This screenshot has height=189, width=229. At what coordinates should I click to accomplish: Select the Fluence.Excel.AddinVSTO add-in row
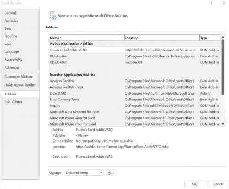point(135,50)
